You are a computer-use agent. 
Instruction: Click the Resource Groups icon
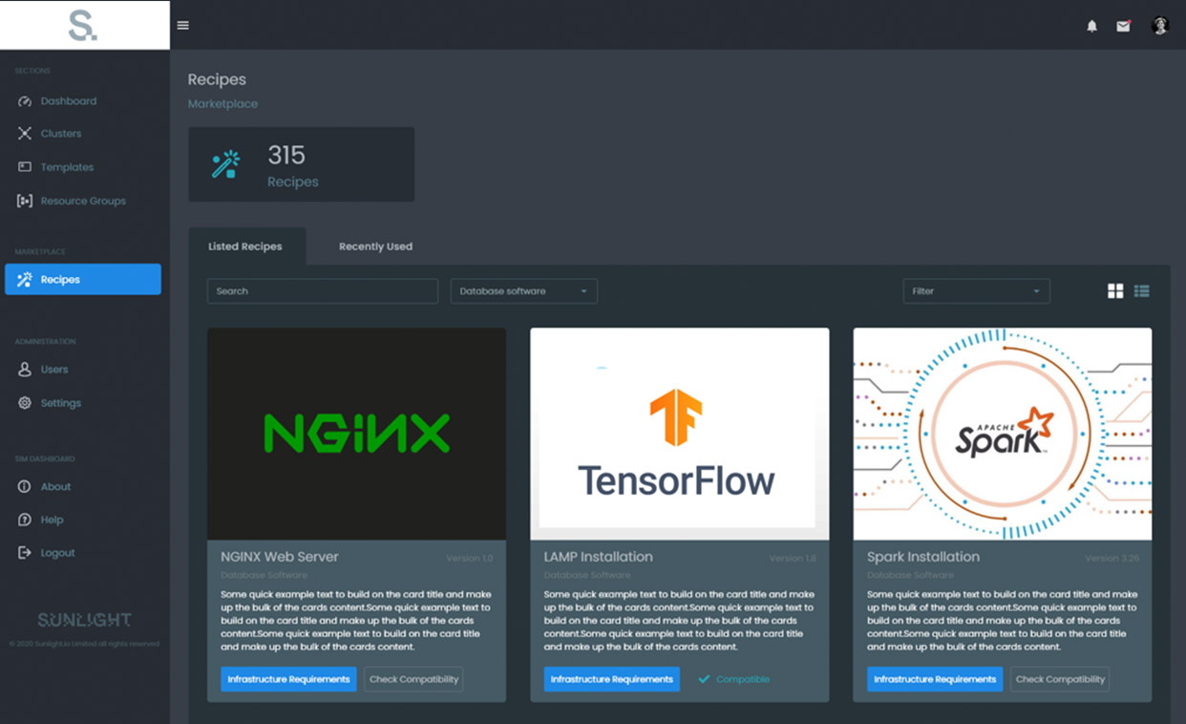coord(25,201)
